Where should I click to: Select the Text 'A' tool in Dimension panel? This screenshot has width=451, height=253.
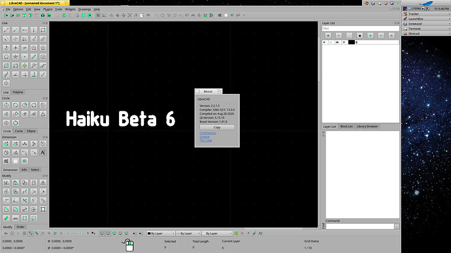(x=43, y=153)
